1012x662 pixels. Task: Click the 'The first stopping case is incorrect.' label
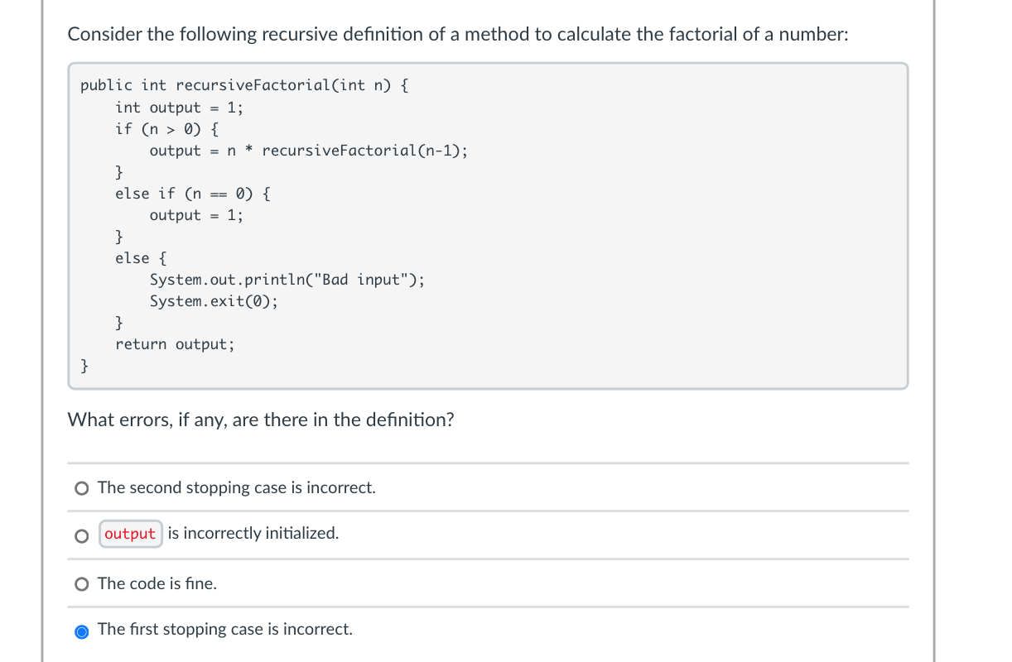click(225, 629)
